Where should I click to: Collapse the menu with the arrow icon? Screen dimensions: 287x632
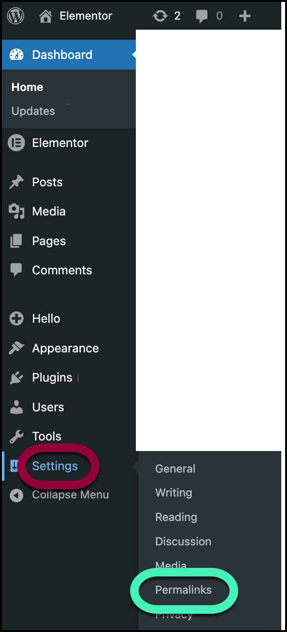tap(16, 496)
